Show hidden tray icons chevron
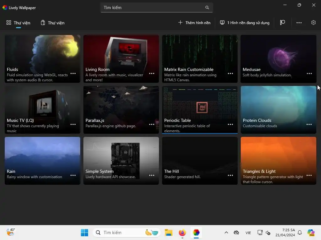 (226, 232)
